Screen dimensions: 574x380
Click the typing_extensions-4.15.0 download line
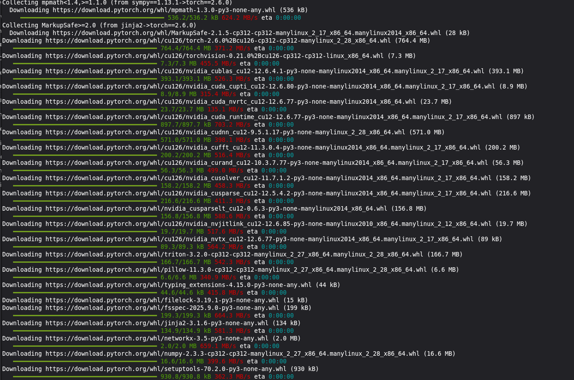tap(171, 285)
